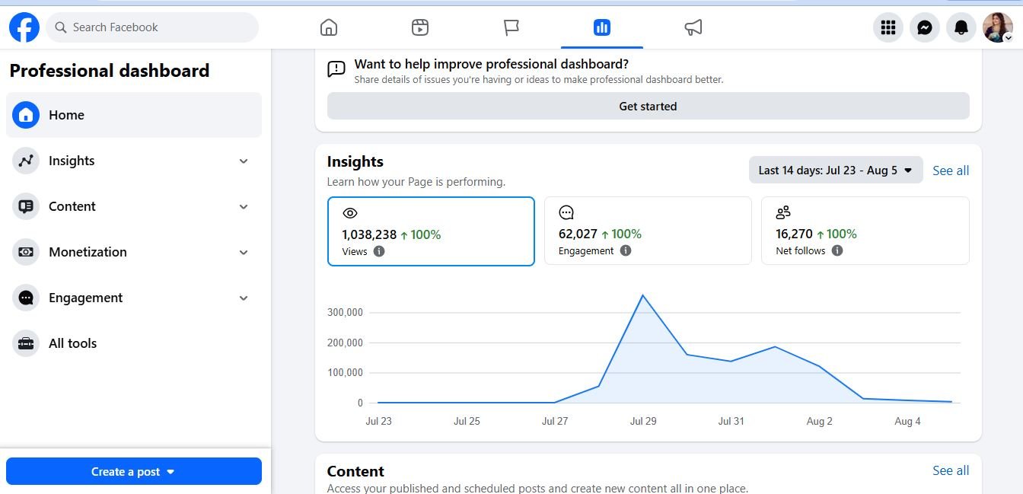Screen dimensions: 1023x494
Task: Open the Last 14 days date range dropdown
Action: coord(836,171)
